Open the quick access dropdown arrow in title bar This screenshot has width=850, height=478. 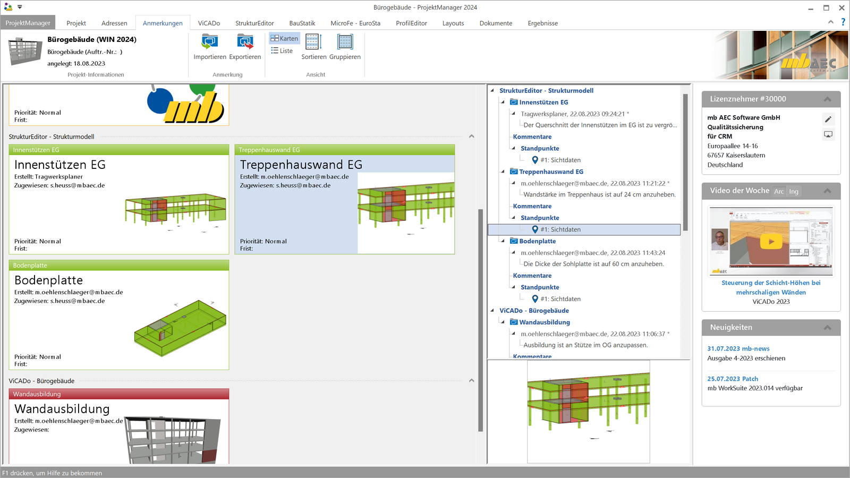click(x=20, y=7)
